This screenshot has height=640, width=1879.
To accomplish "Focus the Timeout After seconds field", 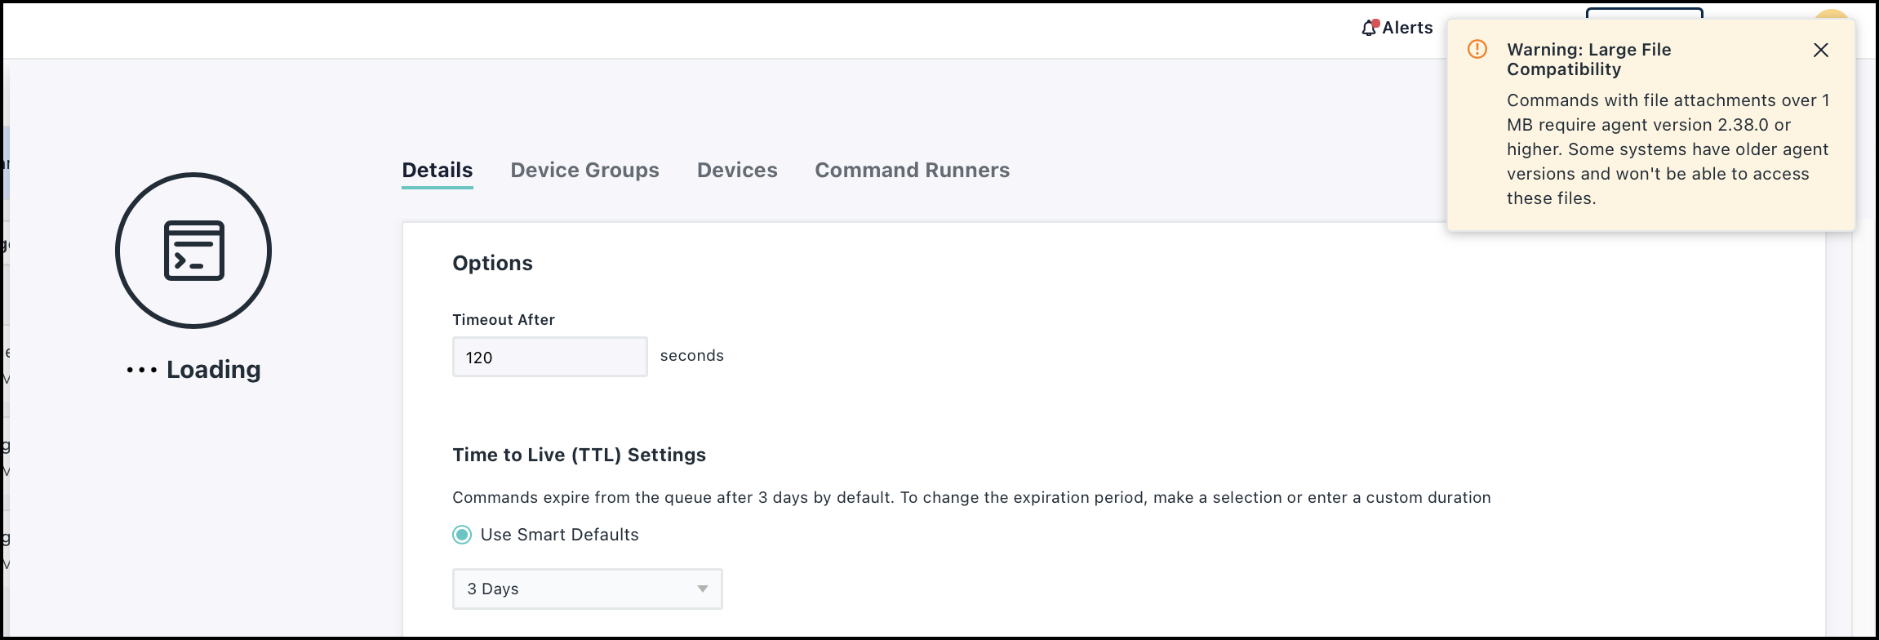I will click(549, 358).
